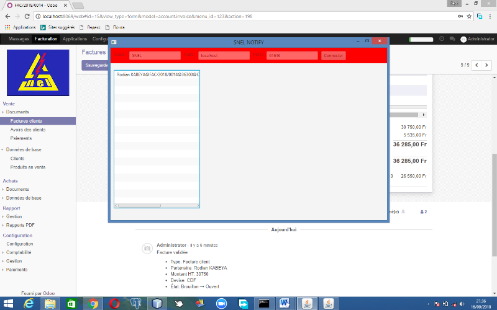Click the SNEL company logo
The width and height of the screenshot is (497, 310).
tap(38, 73)
